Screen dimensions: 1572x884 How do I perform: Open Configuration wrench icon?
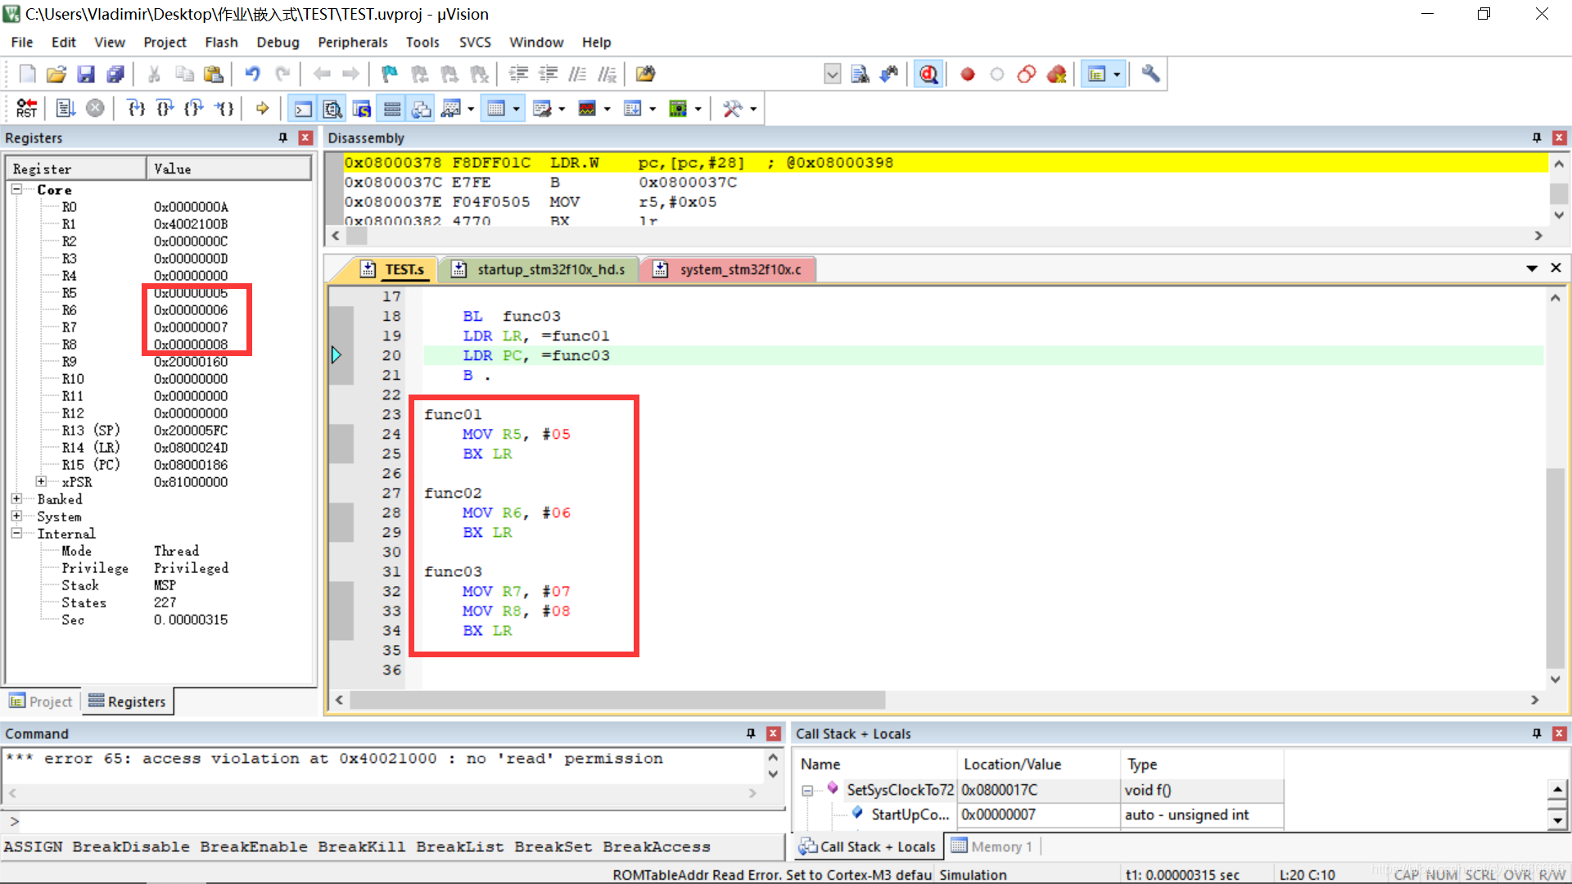pos(1150,74)
